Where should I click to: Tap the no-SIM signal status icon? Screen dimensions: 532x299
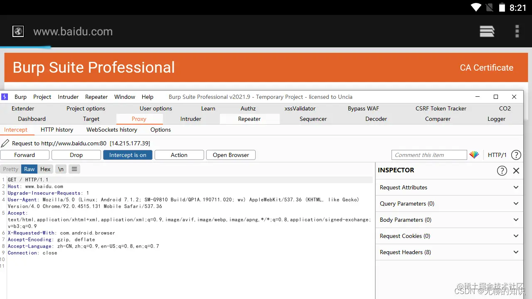click(489, 7)
